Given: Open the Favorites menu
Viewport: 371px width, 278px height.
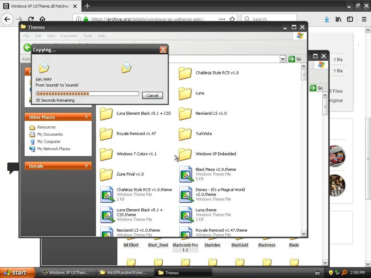Looking at the screenshot, I should click(69, 36).
